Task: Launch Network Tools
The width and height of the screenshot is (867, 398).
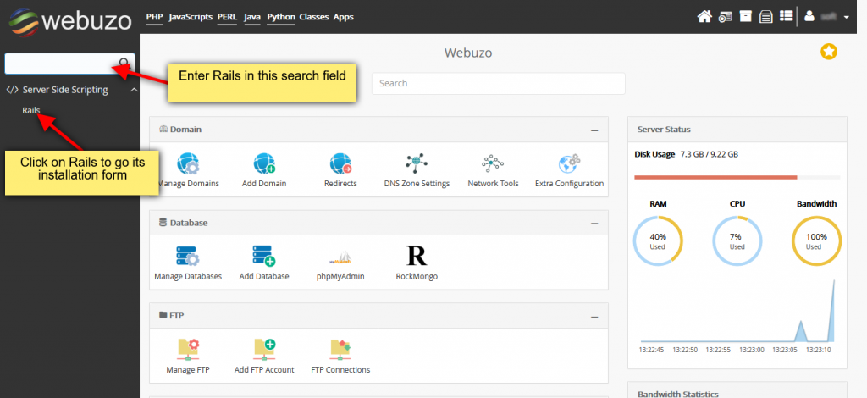Action: click(x=493, y=163)
